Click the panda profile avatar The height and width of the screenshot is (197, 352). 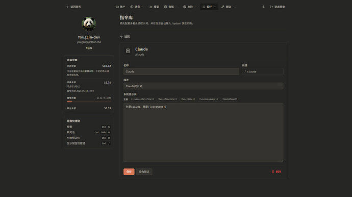[89, 24]
